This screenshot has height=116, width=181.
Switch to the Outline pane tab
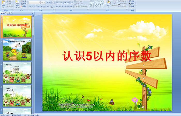(9, 13)
